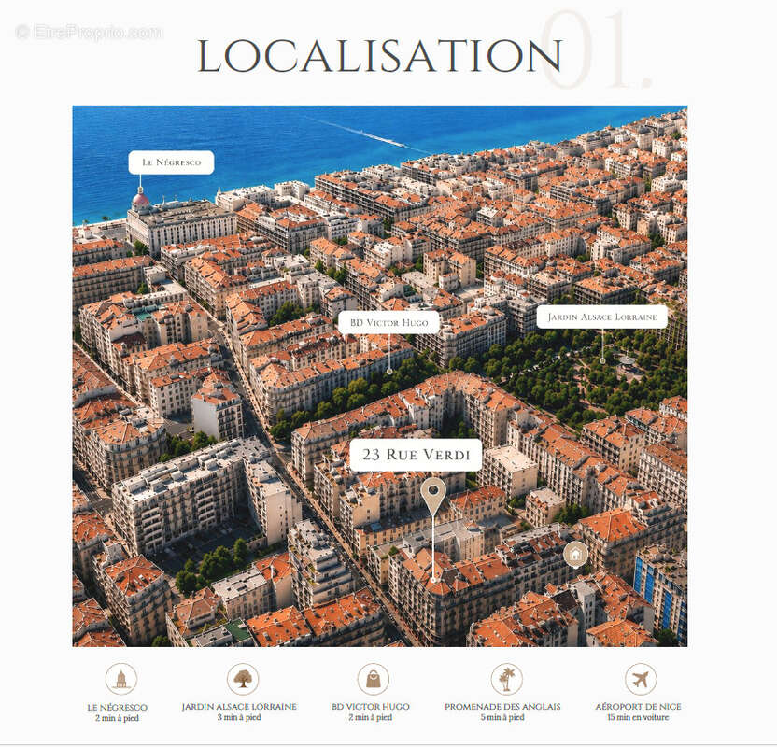The height and width of the screenshot is (747, 777).
Task: Click the round house icon on the map
Action: pos(575,554)
